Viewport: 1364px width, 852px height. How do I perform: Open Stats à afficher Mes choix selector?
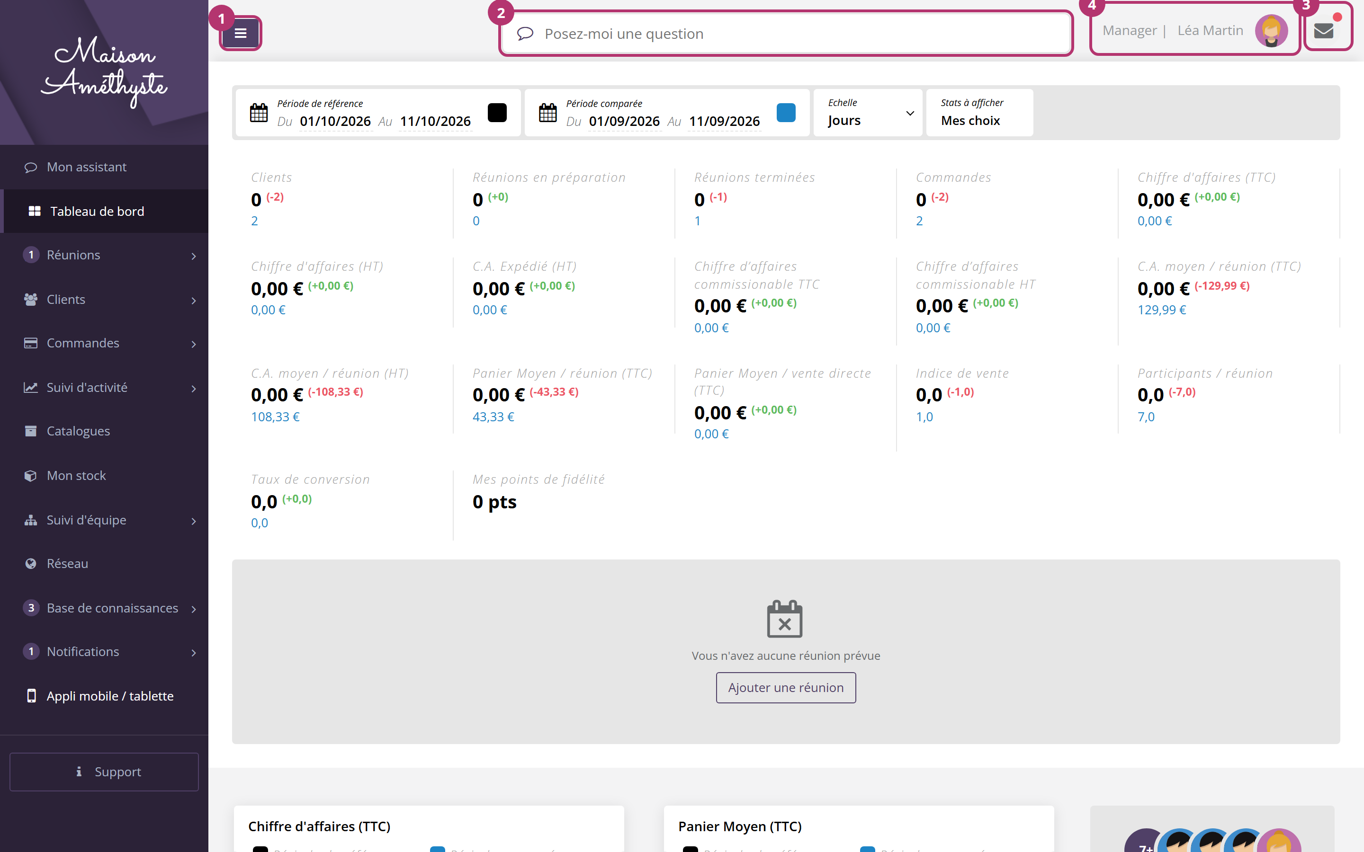click(x=979, y=113)
